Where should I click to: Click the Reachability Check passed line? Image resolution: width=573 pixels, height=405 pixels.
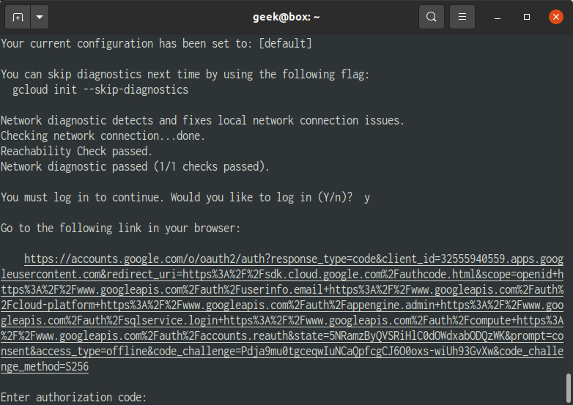pyautogui.click(x=76, y=151)
